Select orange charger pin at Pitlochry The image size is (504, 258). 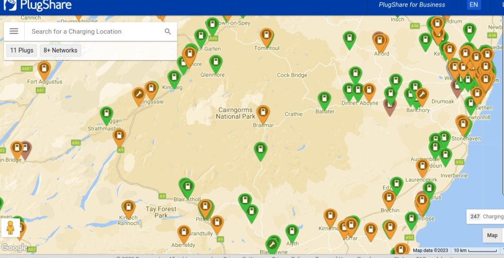pyautogui.click(x=205, y=208)
